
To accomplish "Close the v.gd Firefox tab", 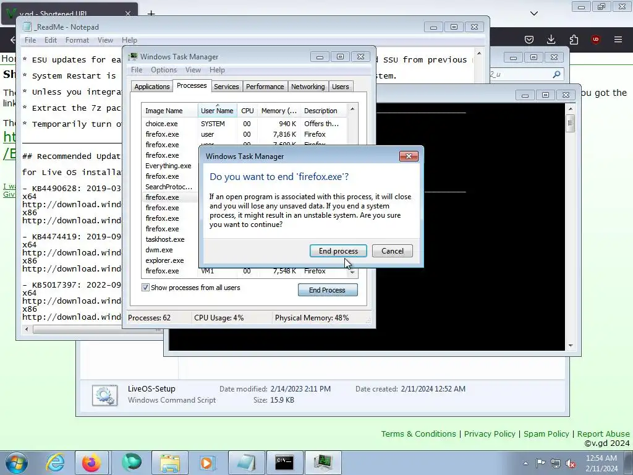I will [x=128, y=14].
